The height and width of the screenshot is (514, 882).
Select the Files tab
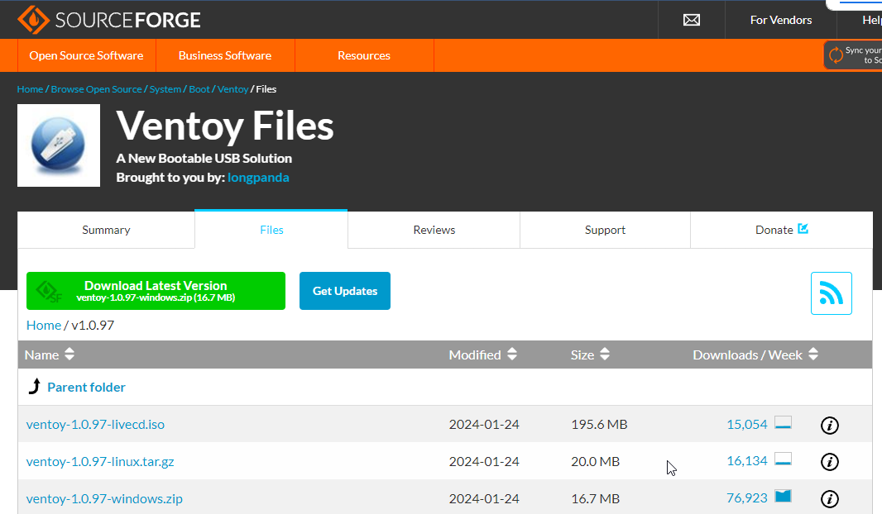(271, 230)
